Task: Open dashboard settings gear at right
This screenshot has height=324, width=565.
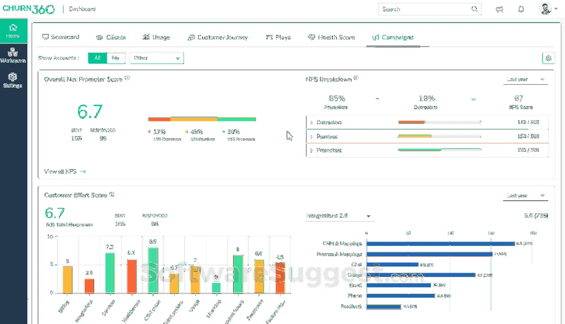Action: tap(548, 58)
